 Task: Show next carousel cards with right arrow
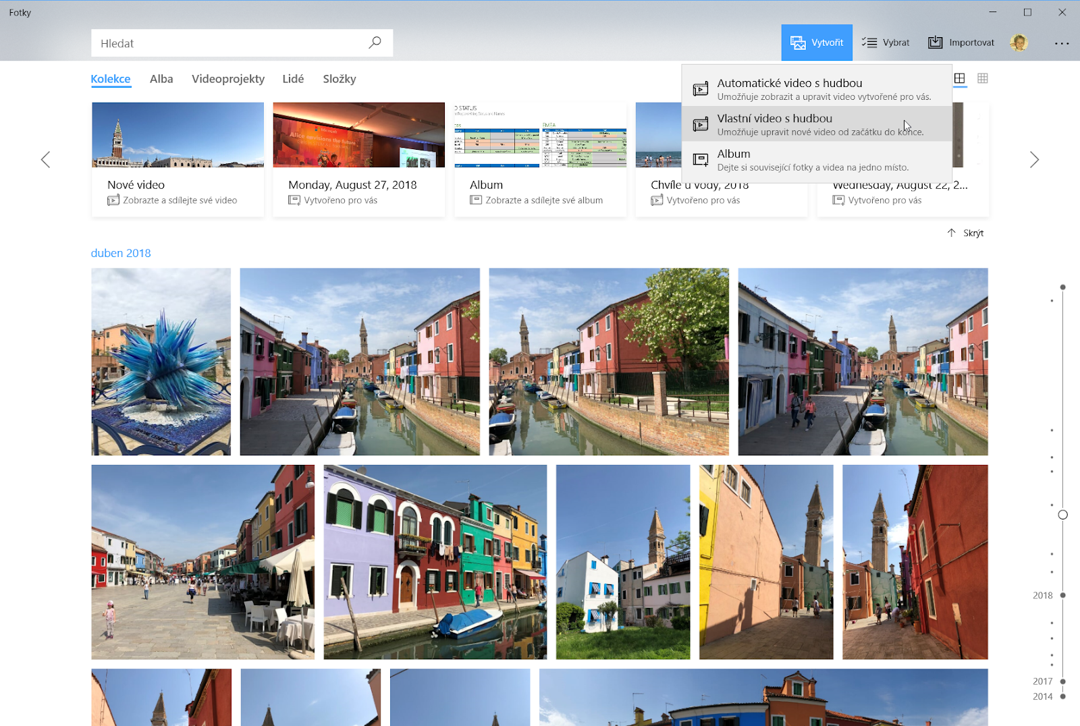click(1034, 160)
